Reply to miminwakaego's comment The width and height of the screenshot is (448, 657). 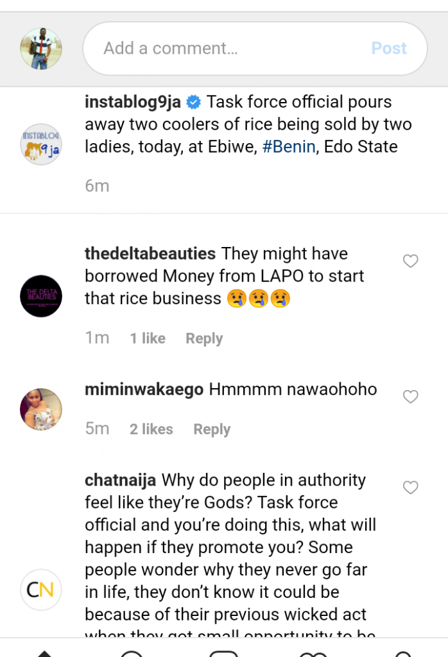point(212,430)
